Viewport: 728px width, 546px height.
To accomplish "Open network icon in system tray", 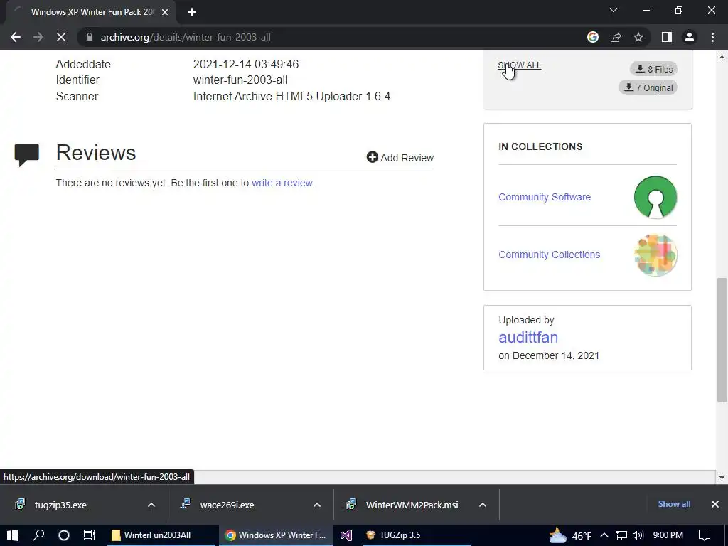I will [x=621, y=535].
